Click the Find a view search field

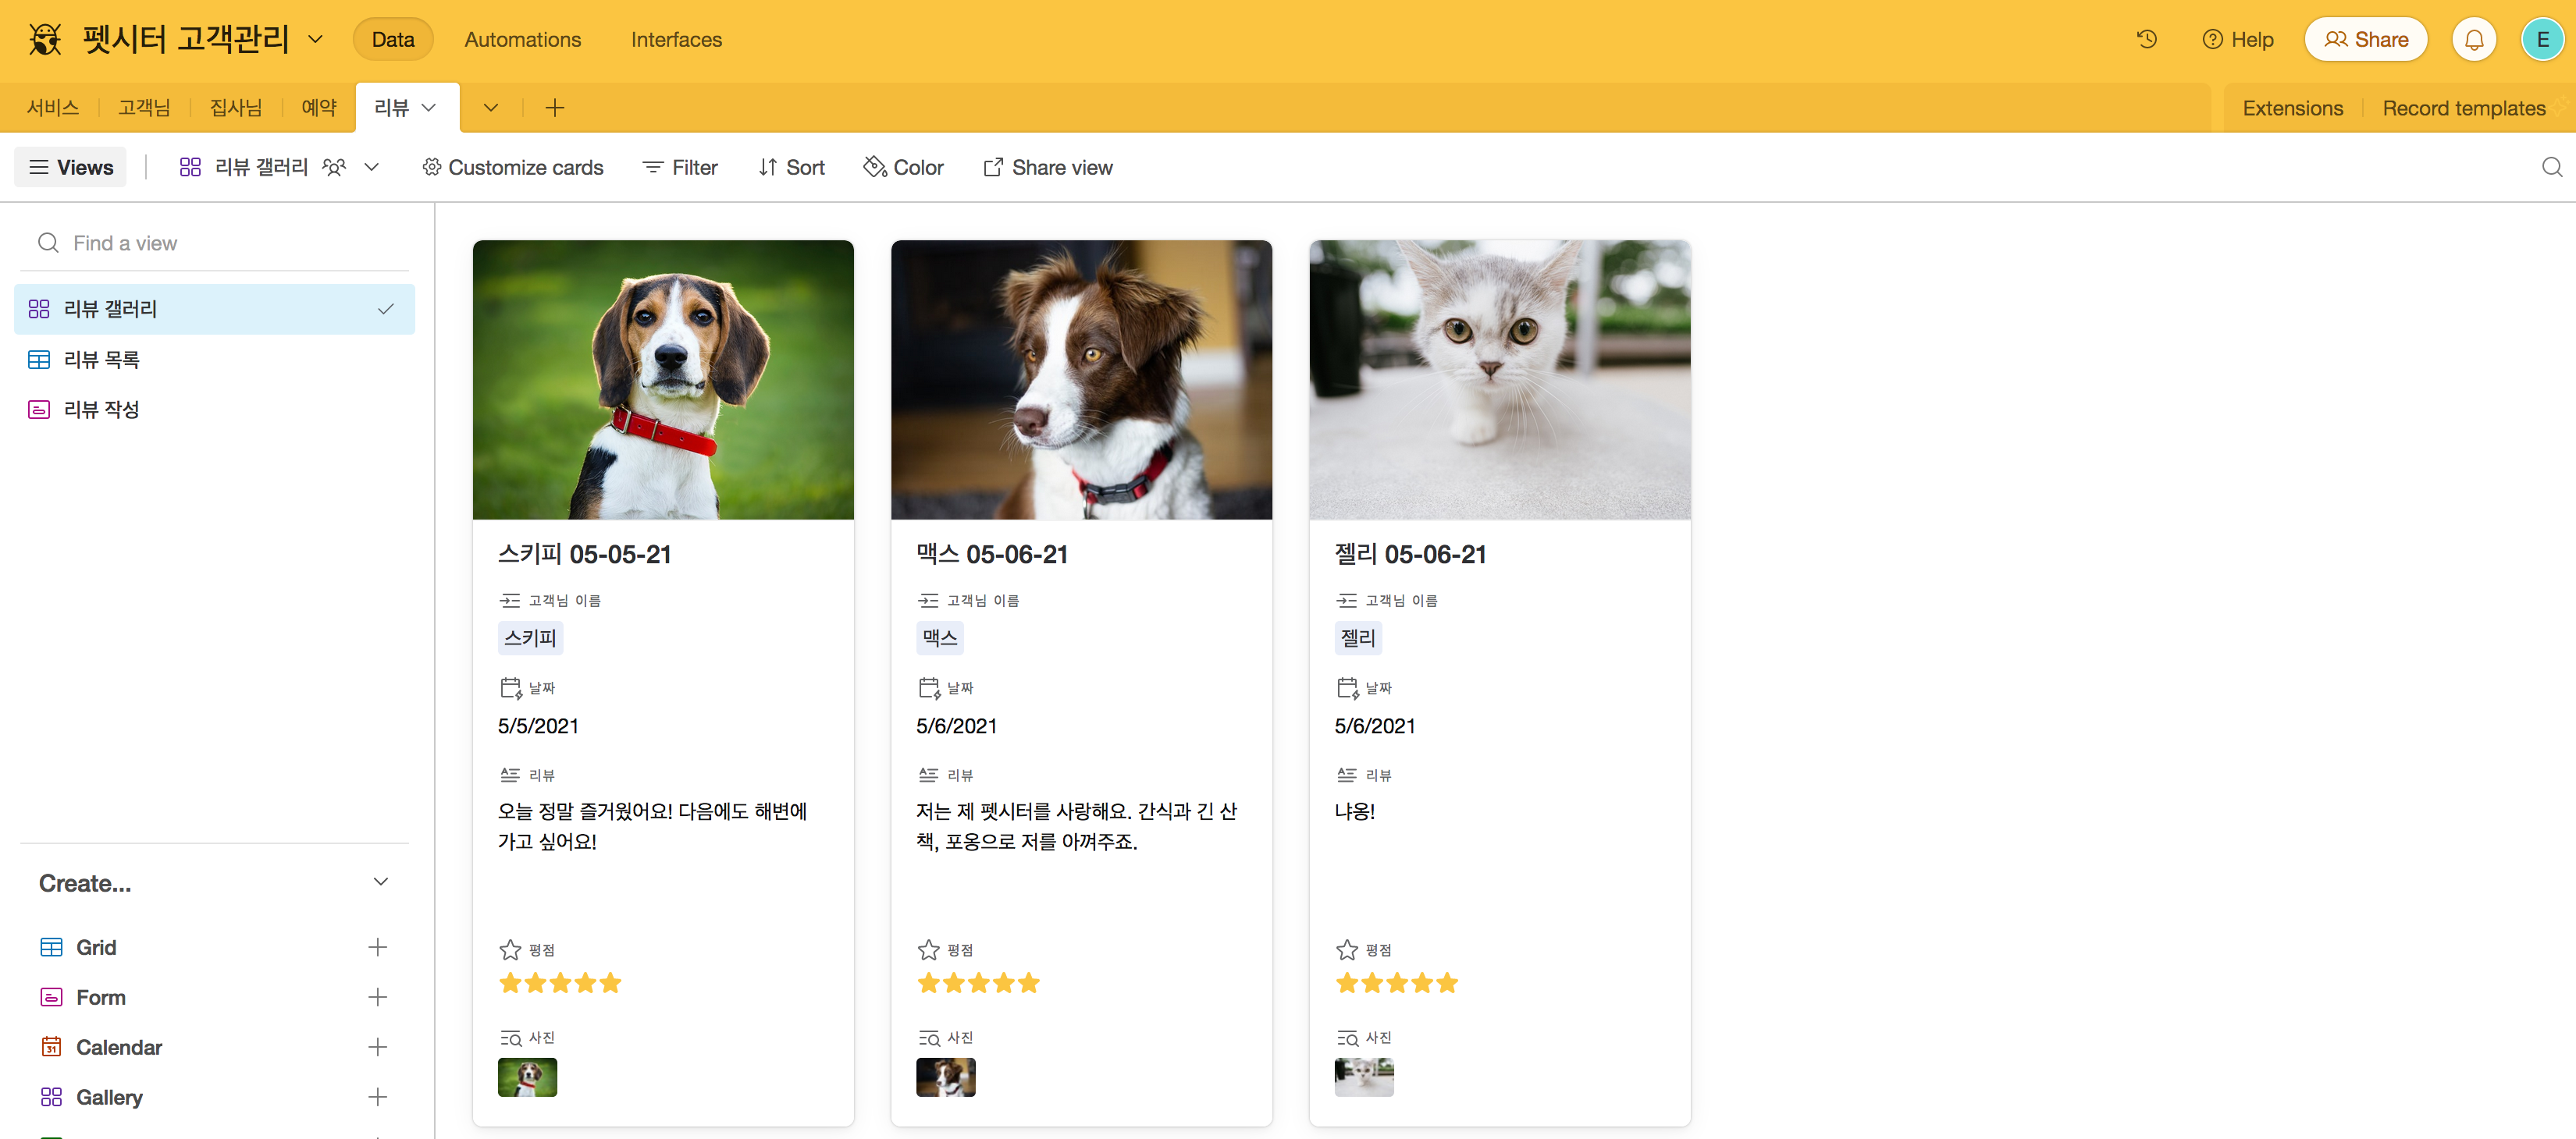click(x=214, y=243)
